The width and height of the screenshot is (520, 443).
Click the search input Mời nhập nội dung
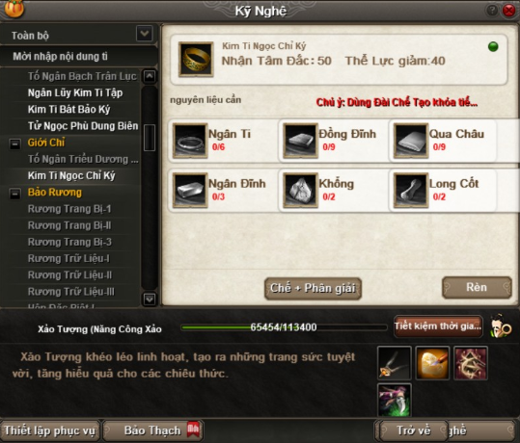point(78,56)
